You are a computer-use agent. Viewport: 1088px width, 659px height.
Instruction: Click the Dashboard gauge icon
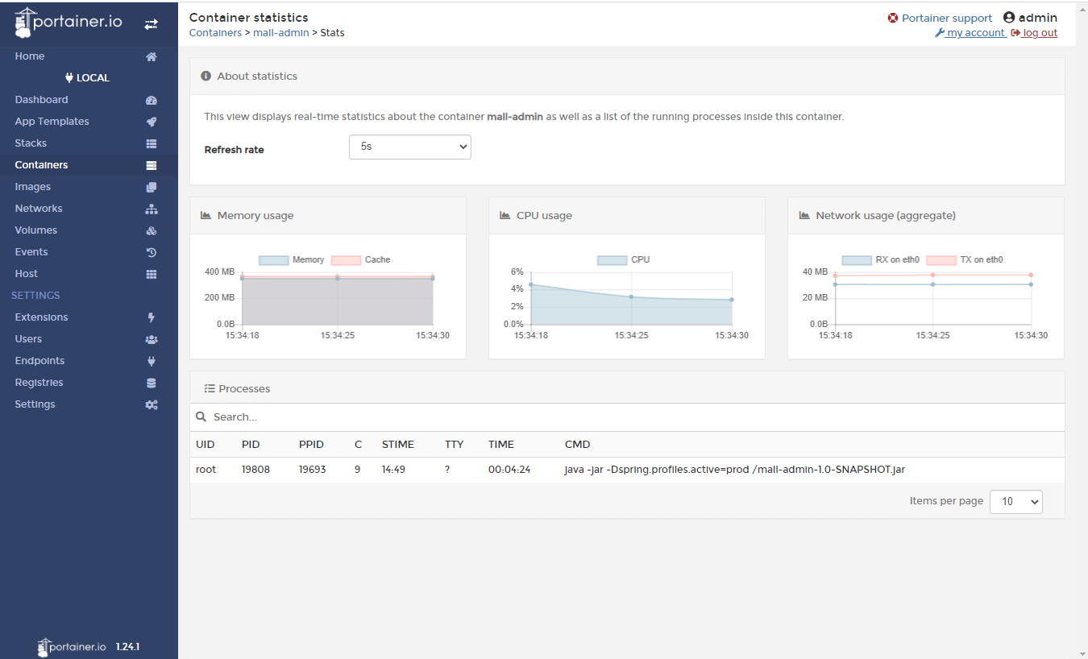[x=151, y=100]
